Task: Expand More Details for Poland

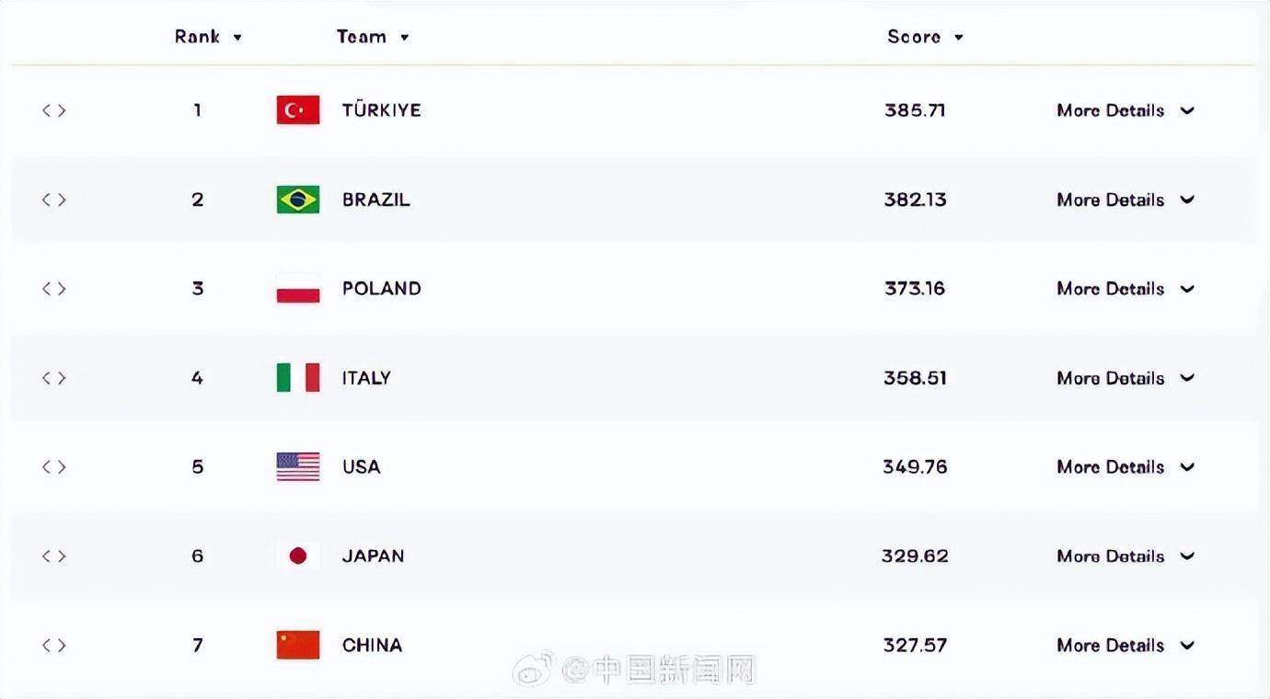Action: pyautogui.click(x=1126, y=289)
